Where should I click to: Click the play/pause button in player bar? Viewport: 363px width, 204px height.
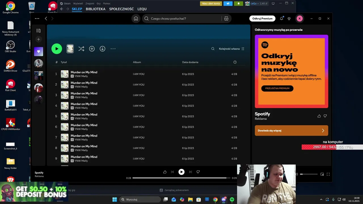pos(181,172)
